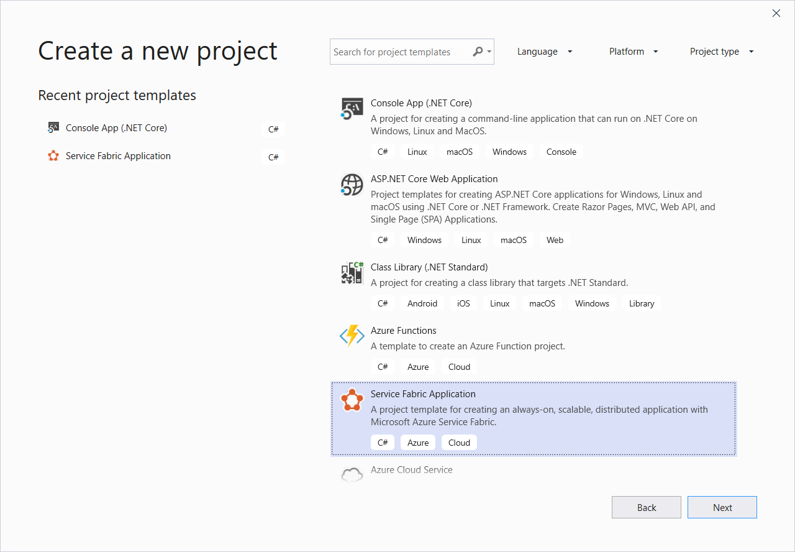This screenshot has height=552, width=795.
Task: Click the Console App icon under Recent project templates
Action: 53,127
